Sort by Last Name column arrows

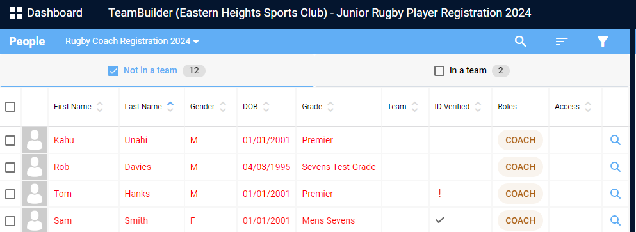170,107
